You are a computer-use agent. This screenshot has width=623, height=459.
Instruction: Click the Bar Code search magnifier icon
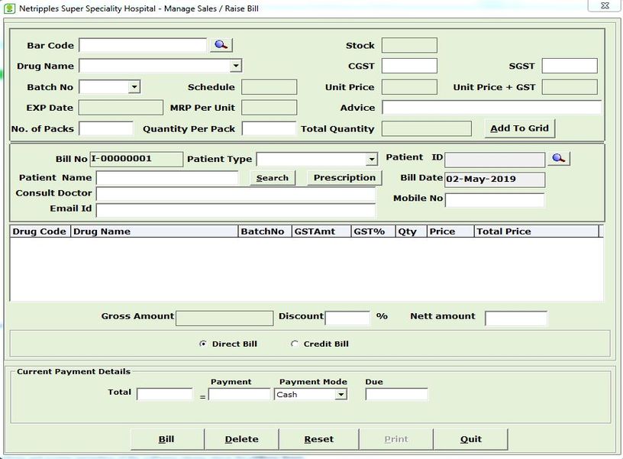[x=221, y=45]
